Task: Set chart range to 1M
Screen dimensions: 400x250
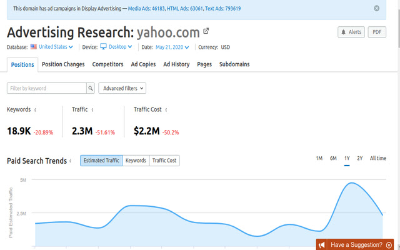Action: pyautogui.click(x=319, y=158)
